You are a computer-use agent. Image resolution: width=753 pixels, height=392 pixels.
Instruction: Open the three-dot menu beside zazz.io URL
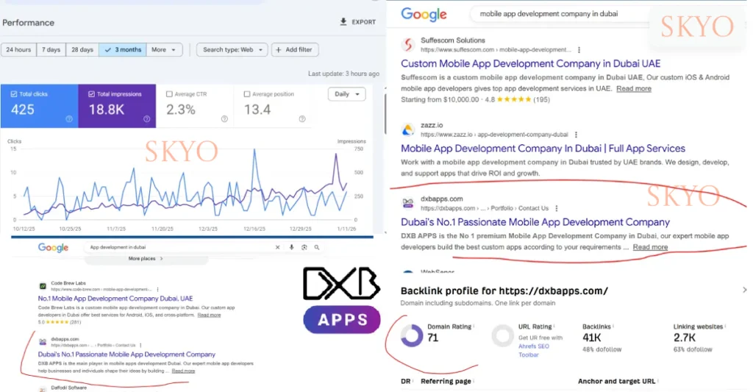(576, 135)
